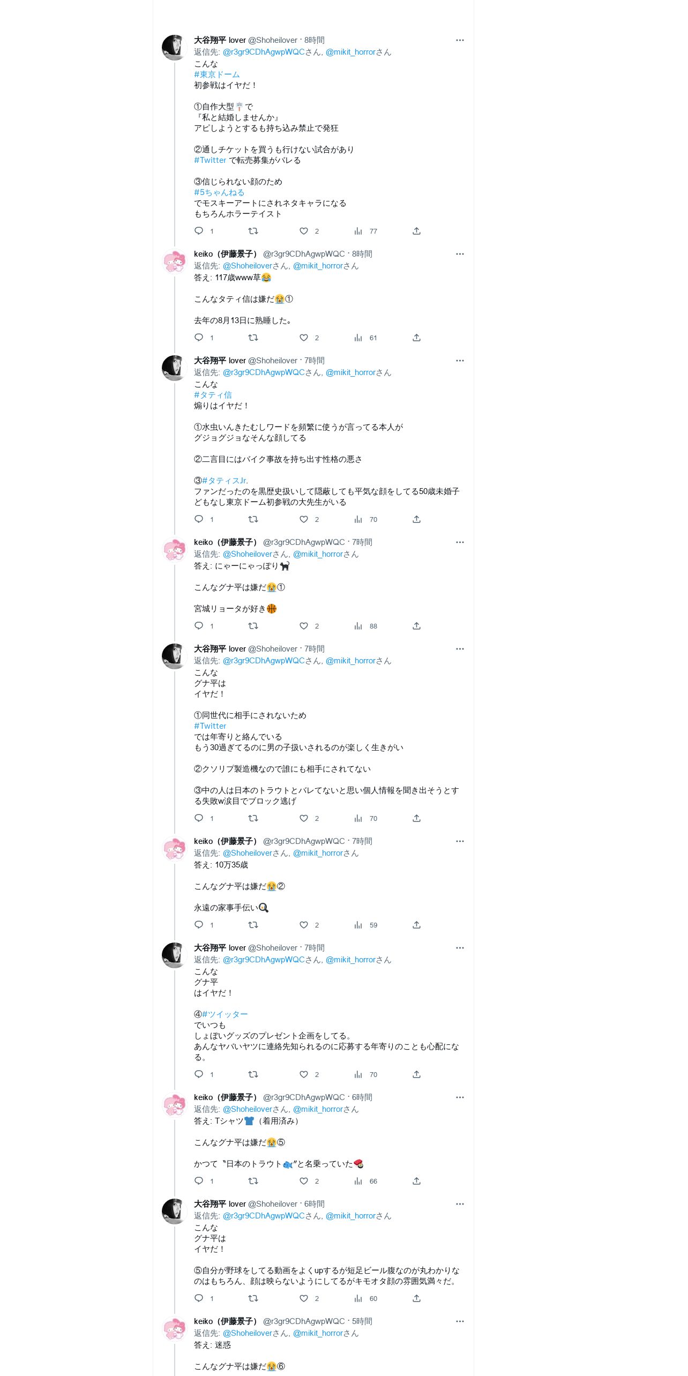Open the keiko（伊藤景子） display name on Tシャツ tweet
The height and width of the screenshot is (1376, 688).
point(226,1097)
